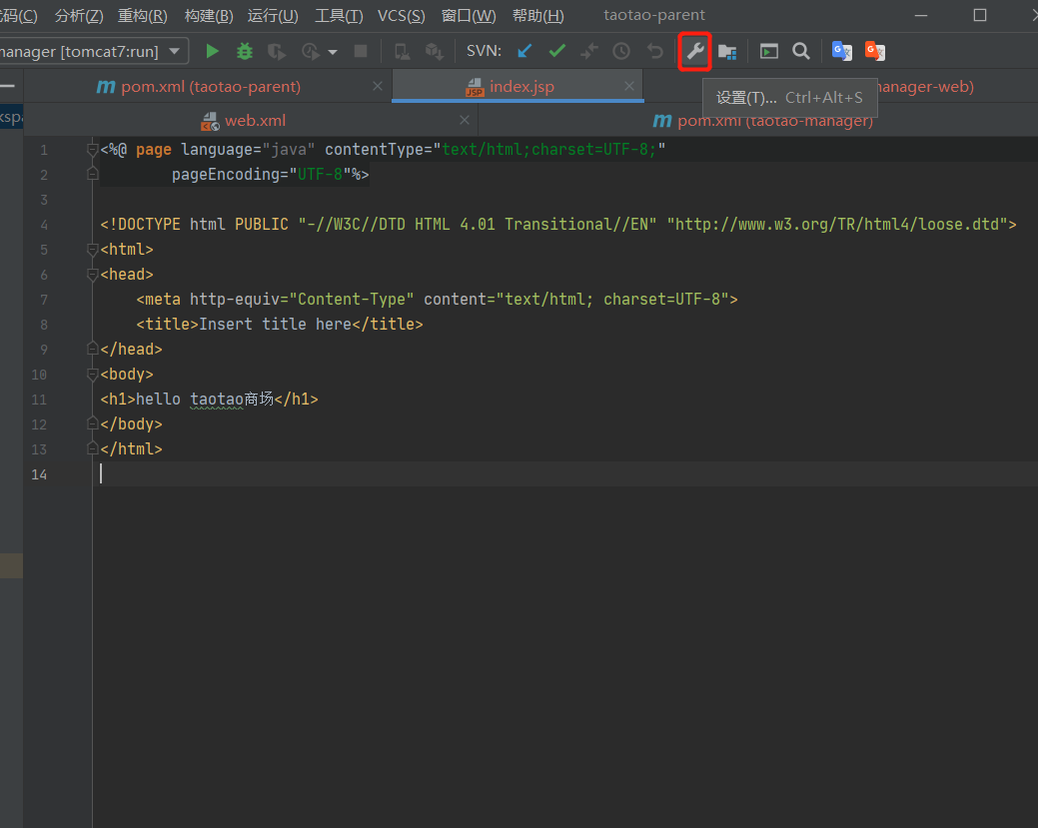1038x828 pixels.
Task: Click the fold end marker at </body>
Action: (x=93, y=423)
